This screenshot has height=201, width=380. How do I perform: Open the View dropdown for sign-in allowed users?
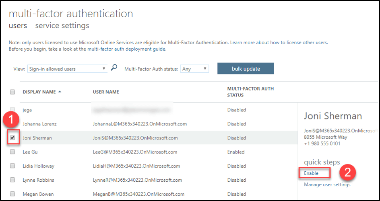(67, 69)
